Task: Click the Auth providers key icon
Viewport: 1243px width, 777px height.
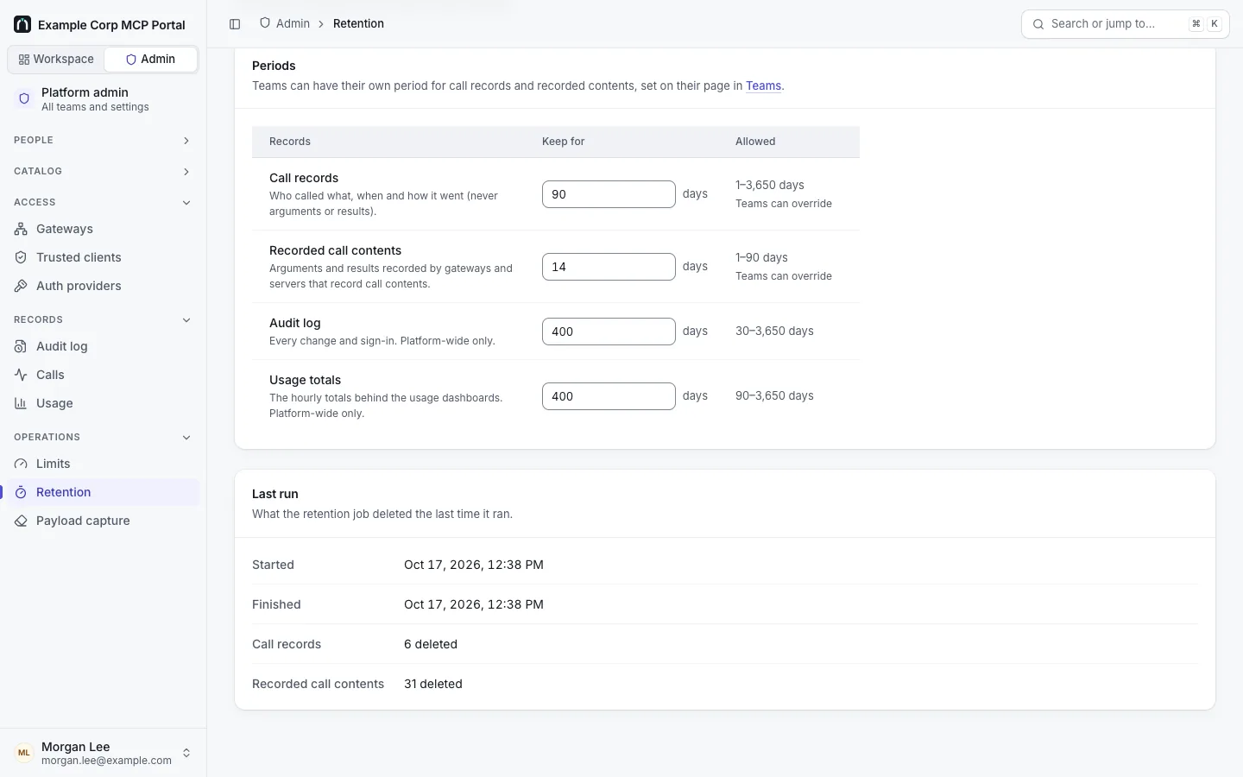Action: tap(21, 286)
